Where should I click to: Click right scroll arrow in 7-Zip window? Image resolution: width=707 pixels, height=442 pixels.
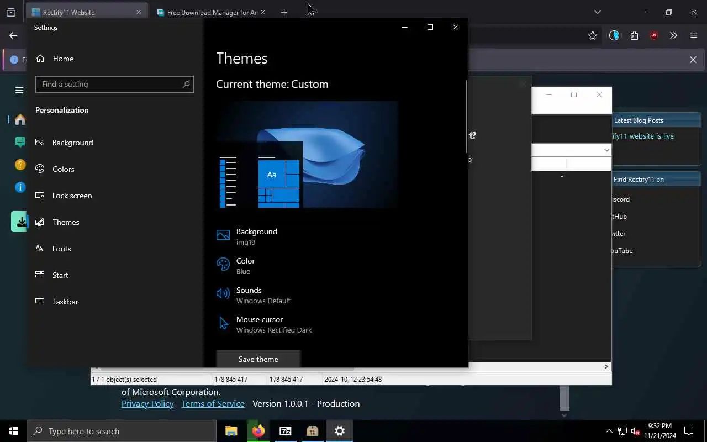(606, 366)
